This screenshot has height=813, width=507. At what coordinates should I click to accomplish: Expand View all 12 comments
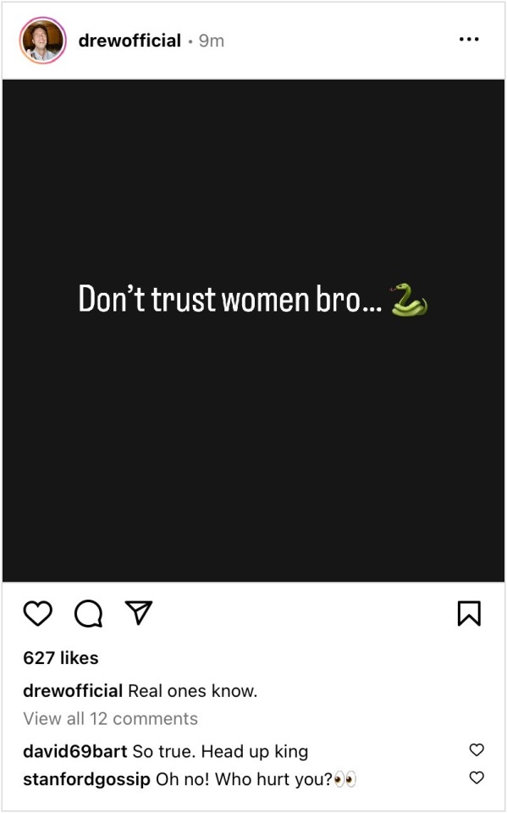[x=110, y=719]
